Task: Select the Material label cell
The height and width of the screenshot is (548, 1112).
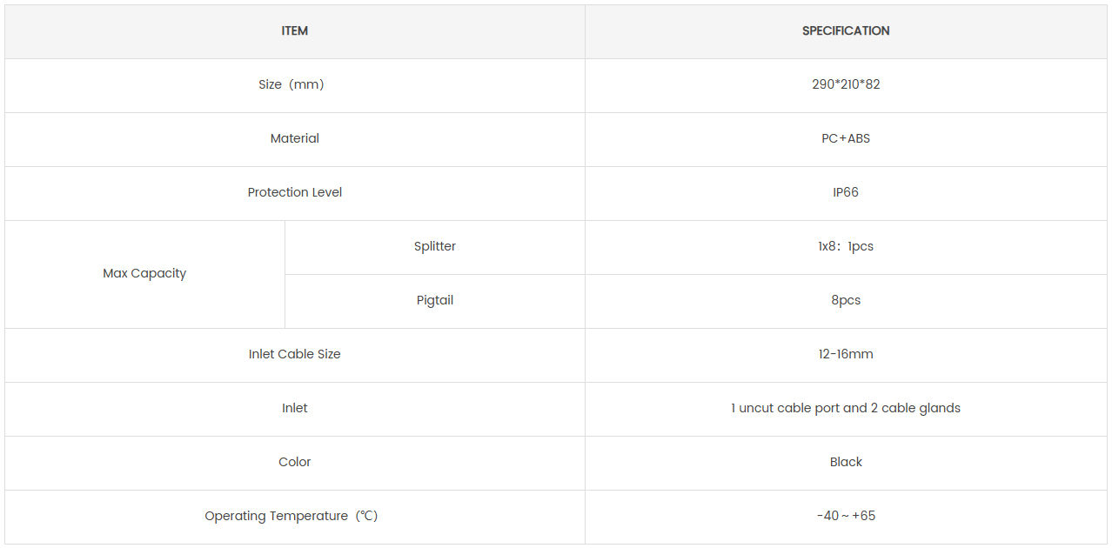Action: pyautogui.click(x=294, y=139)
